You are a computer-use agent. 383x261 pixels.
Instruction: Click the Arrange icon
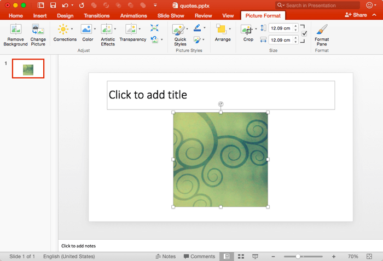[221, 29]
